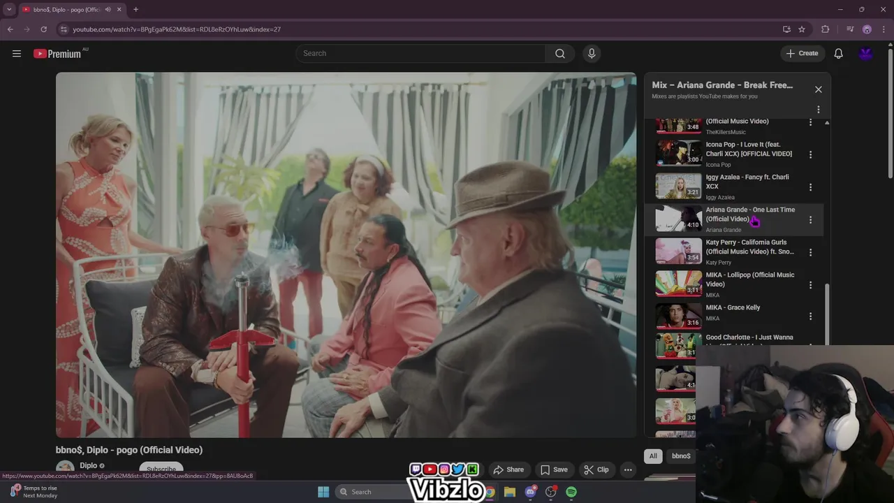Screen dimensions: 894x503
Task: Play MIKA Lollipop thumbnail
Action: coord(678,284)
